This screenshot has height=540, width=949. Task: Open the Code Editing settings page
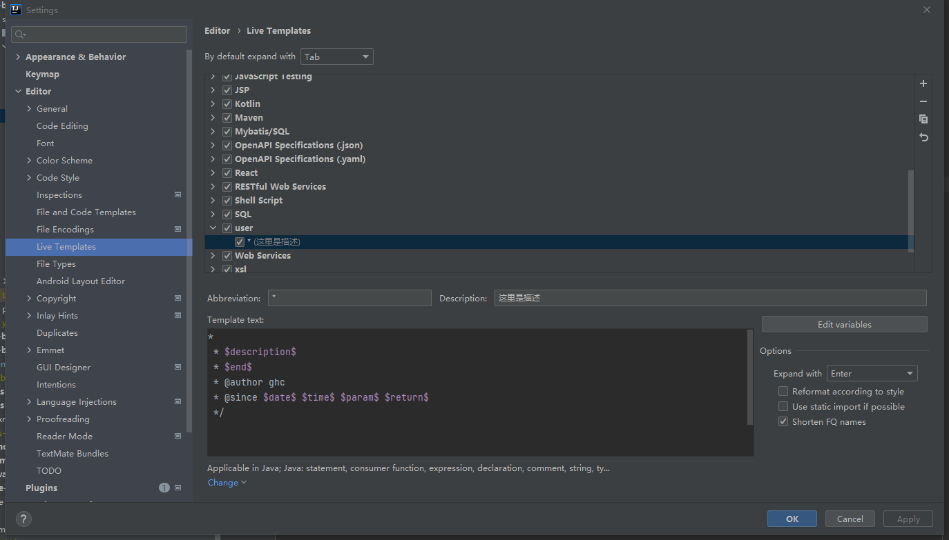point(62,126)
